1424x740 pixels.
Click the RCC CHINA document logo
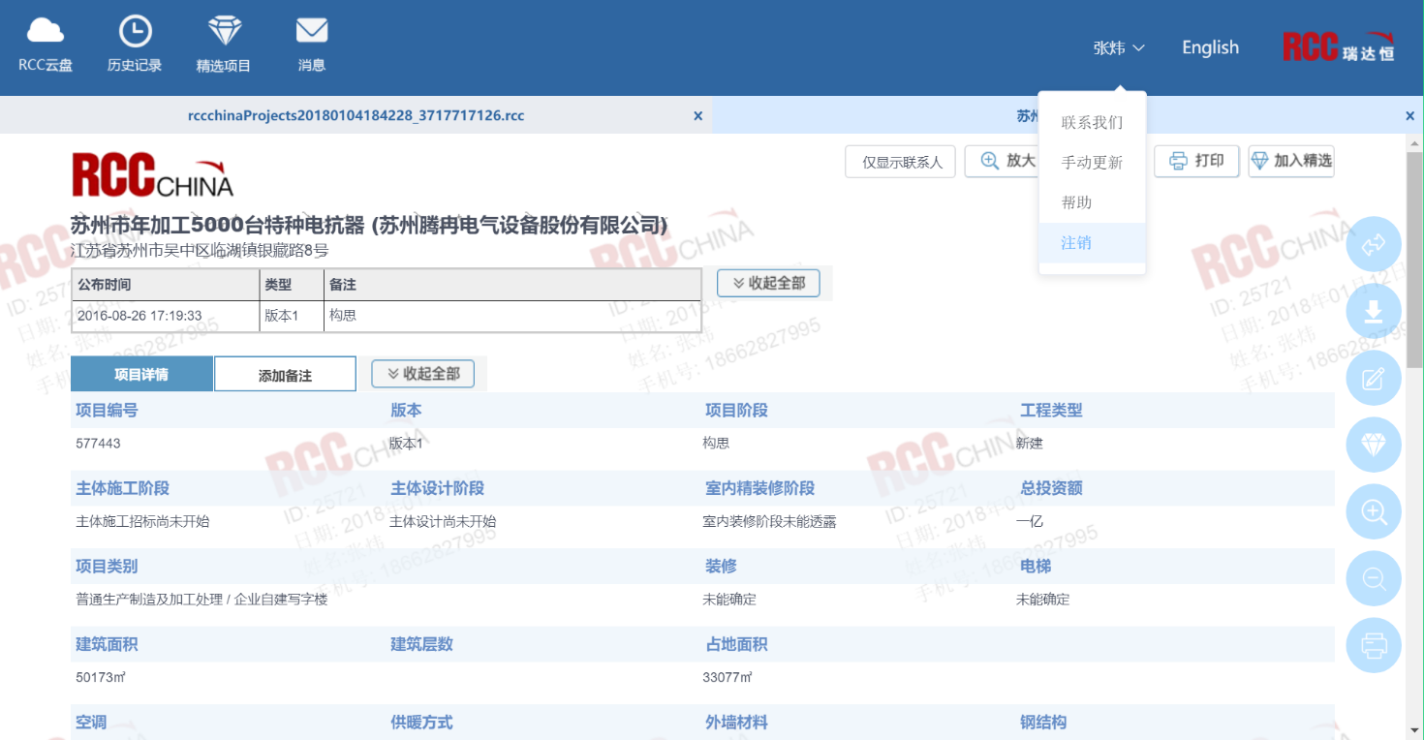(152, 175)
